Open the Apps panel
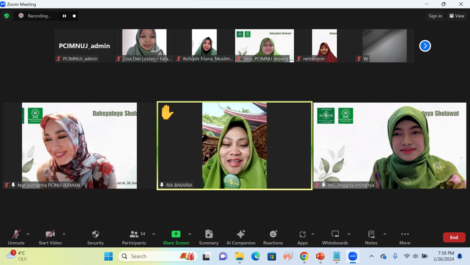 pos(302,237)
